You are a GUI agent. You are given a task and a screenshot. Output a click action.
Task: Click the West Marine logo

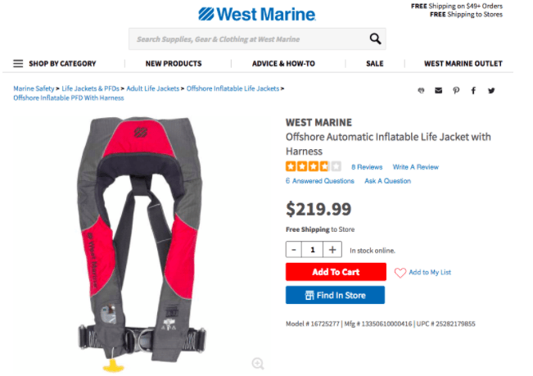point(257,14)
